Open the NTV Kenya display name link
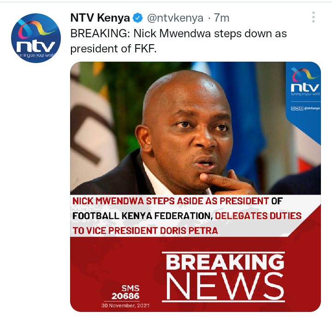 click(x=100, y=18)
